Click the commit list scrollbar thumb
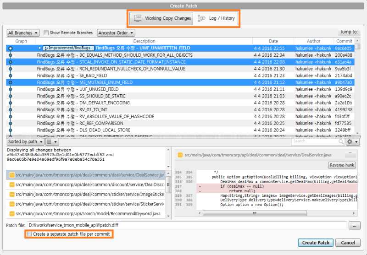This screenshot has width=367, height=255. tap(357, 47)
